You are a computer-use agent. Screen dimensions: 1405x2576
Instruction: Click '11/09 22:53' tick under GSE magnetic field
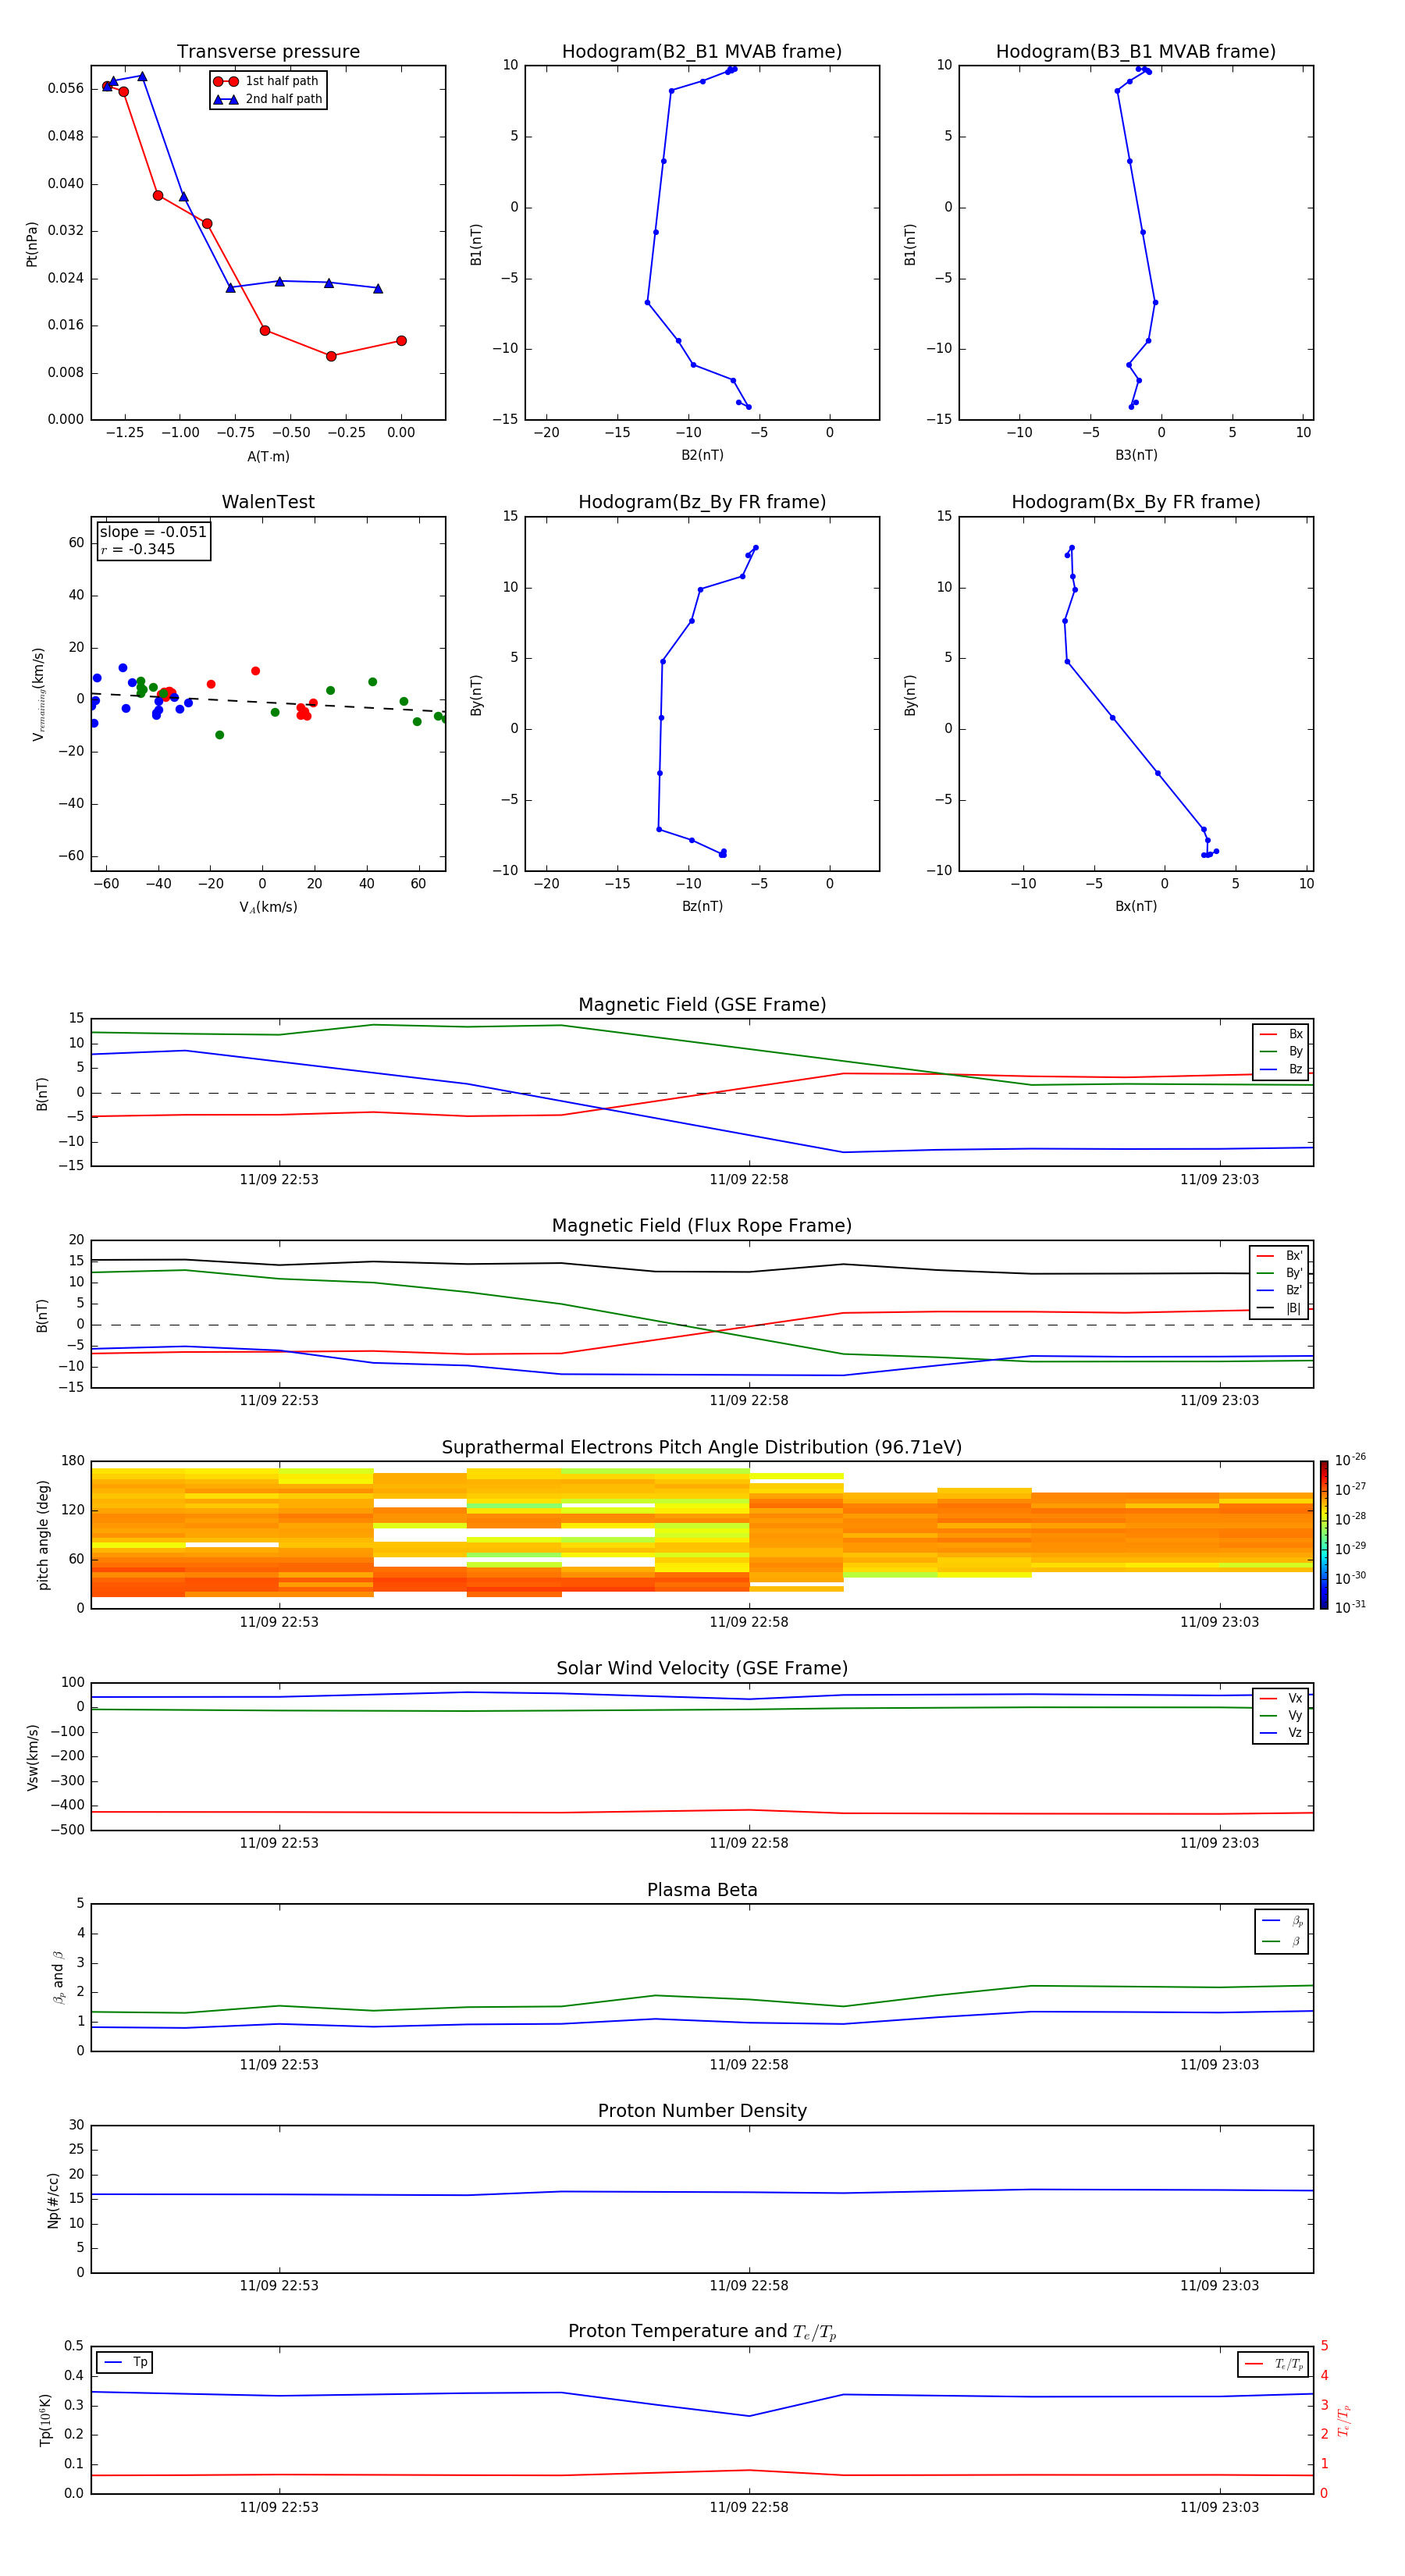tap(279, 1180)
